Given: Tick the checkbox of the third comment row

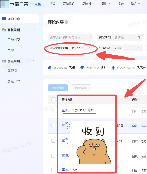Looking at the screenshot, I should [x=53, y=141].
